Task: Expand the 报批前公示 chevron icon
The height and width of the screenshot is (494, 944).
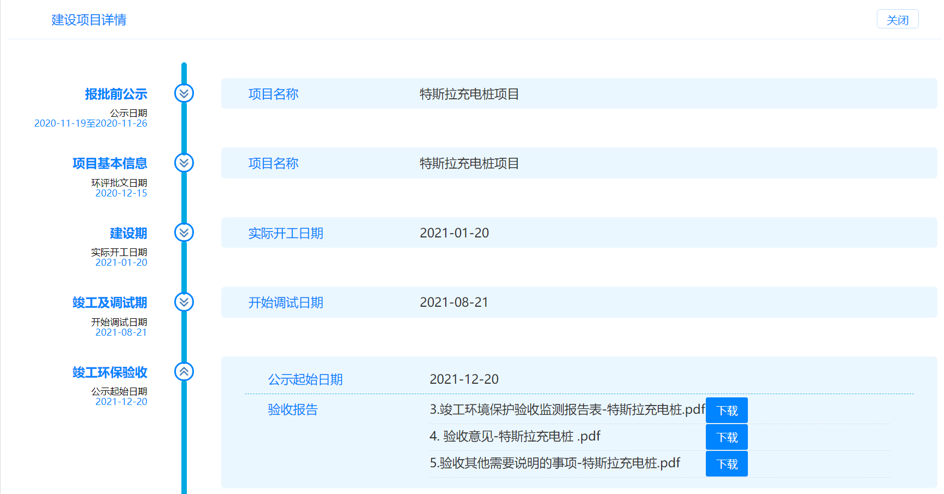Action: coord(184,93)
